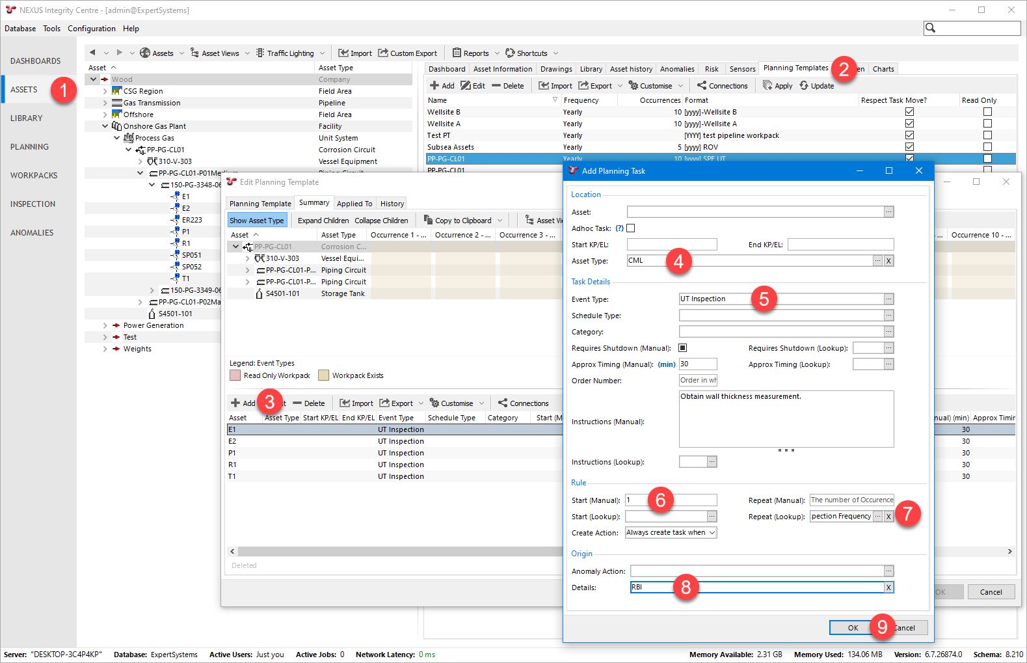Toggle the Requires Shutdown (Manual) checkbox

pos(682,348)
